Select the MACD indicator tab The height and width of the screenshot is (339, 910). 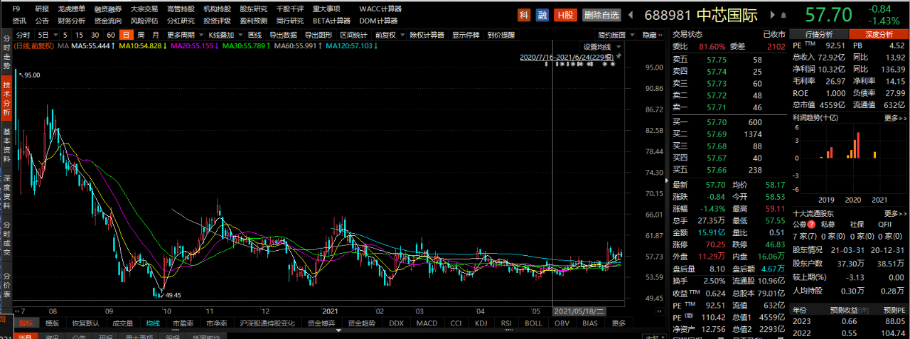[x=427, y=323]
